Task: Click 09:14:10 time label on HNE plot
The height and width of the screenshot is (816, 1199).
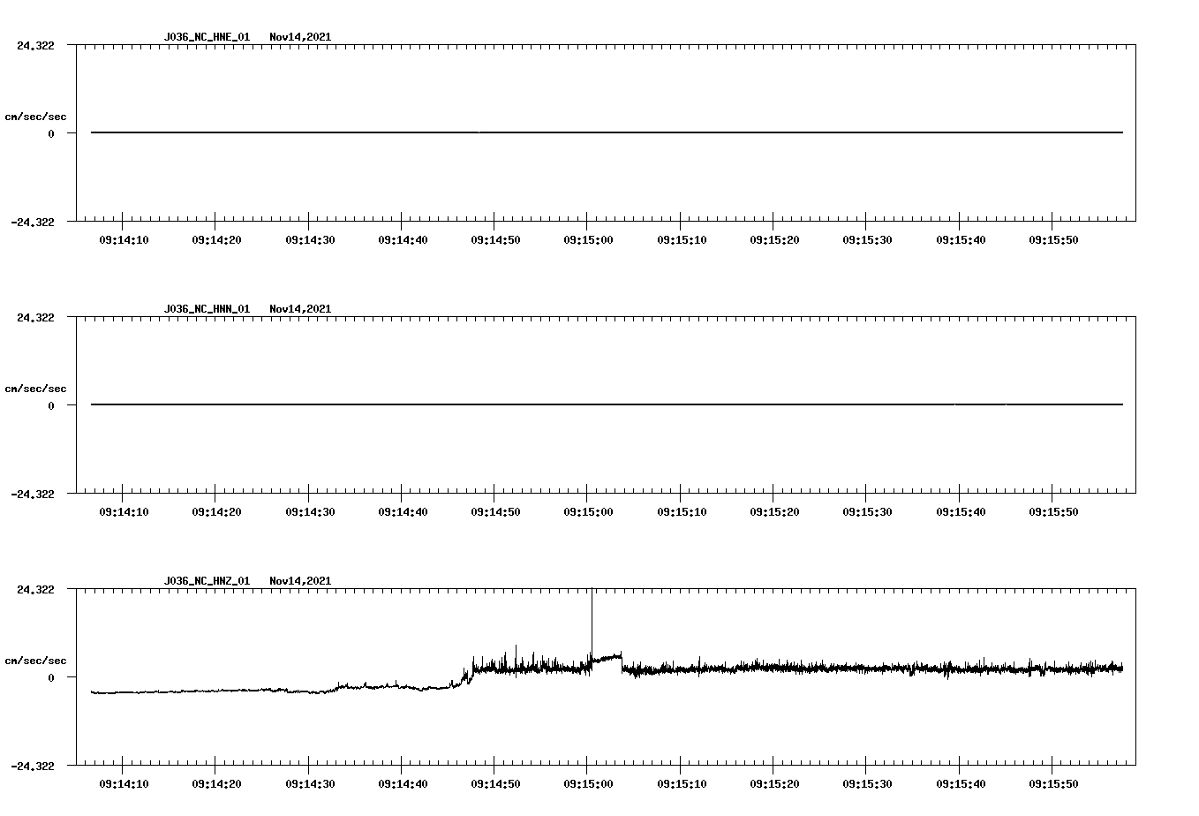Action: click(124, 240)
